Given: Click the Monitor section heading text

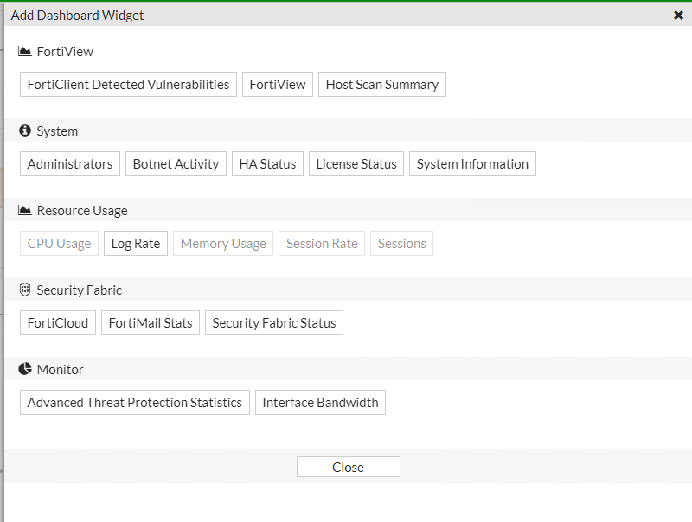Looking at the screenshot, I should coord(60,369).
